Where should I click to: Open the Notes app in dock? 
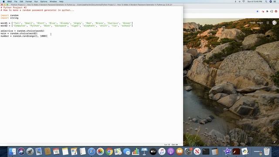coord(65,152)
